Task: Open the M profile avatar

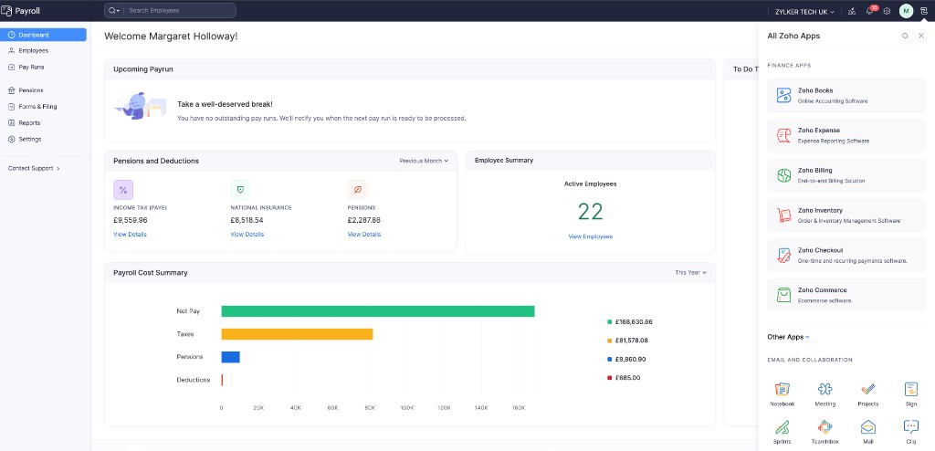Action: [x=906, y=11]
